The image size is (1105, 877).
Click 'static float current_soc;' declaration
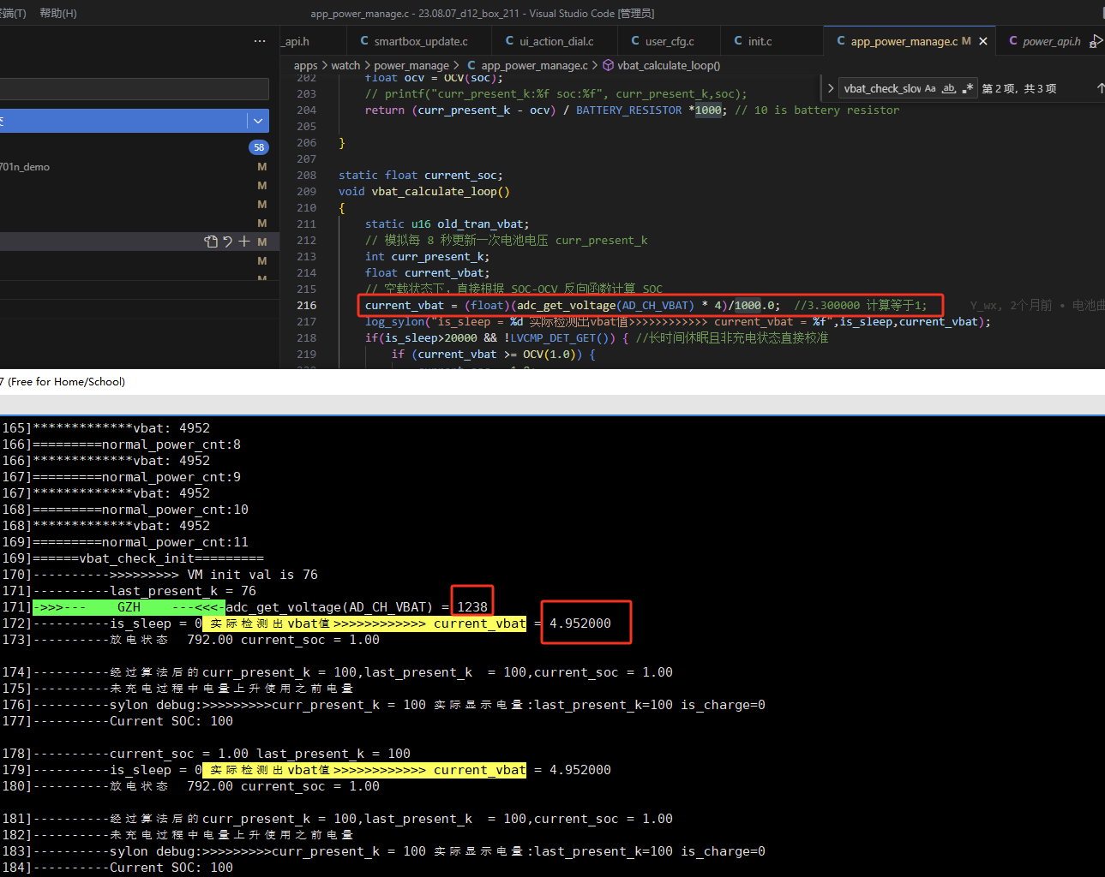coord(420,176)
